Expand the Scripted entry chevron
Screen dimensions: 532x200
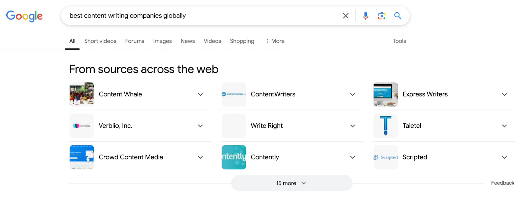(504, 157)
